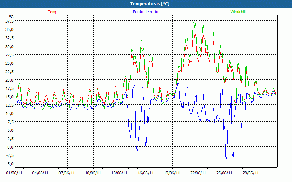Click the 32,5 y-axis value
The height and width of the screenshot is (182, 292).
(9, 38)
